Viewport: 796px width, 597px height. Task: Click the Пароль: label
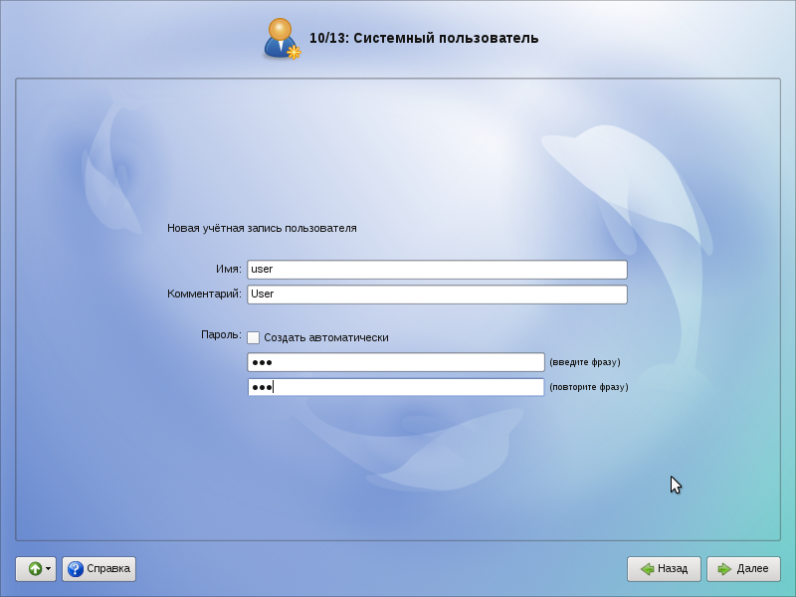pos(221,335)
